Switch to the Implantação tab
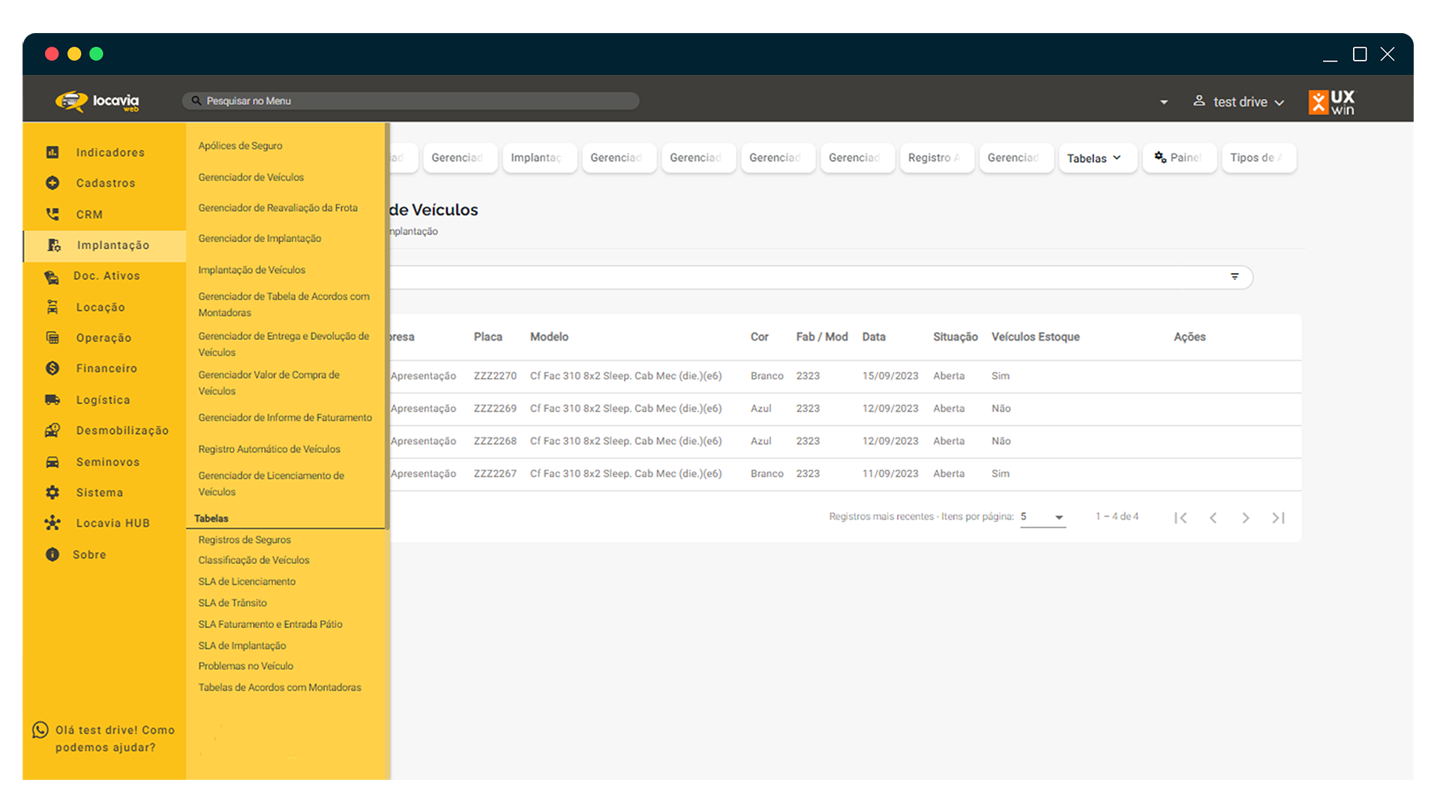 point(539,157)
